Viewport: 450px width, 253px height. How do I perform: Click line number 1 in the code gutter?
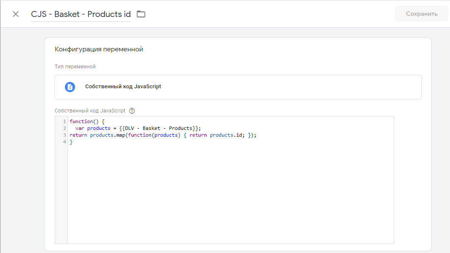[64, 121]
